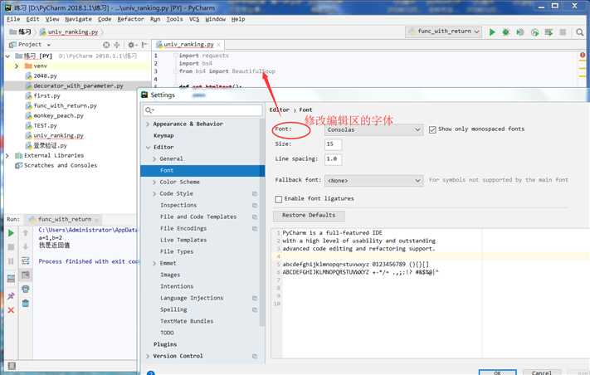Expand Emmet settings node
Viewport: 590px width, 375px height.
coord(154,264)
